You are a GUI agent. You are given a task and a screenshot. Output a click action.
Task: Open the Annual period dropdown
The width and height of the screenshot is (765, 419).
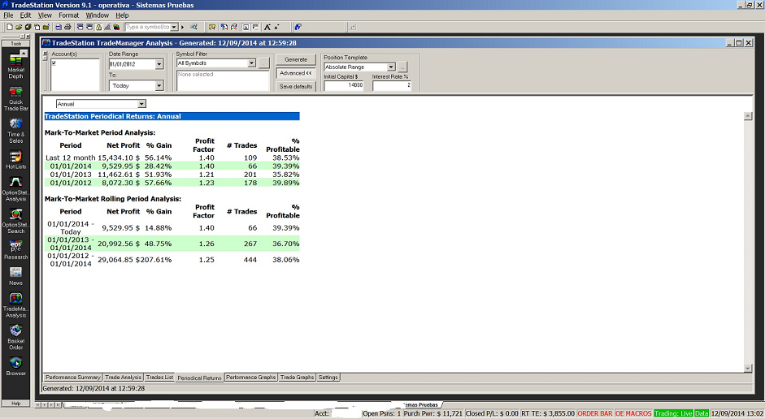pos(141,104)
